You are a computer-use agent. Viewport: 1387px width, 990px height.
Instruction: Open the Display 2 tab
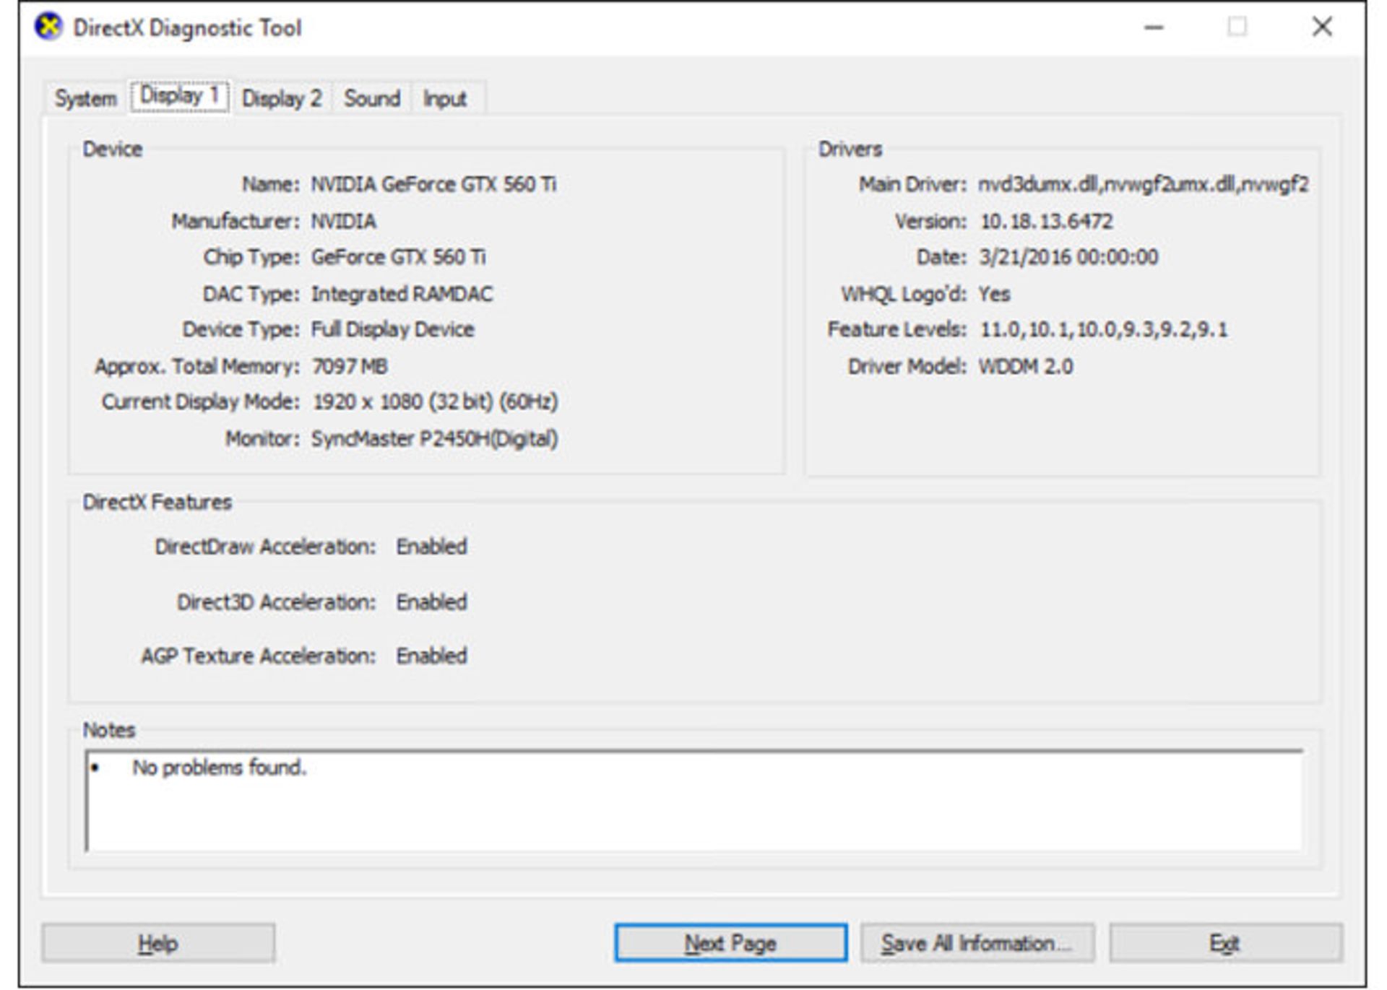click(x=282, y=98)
